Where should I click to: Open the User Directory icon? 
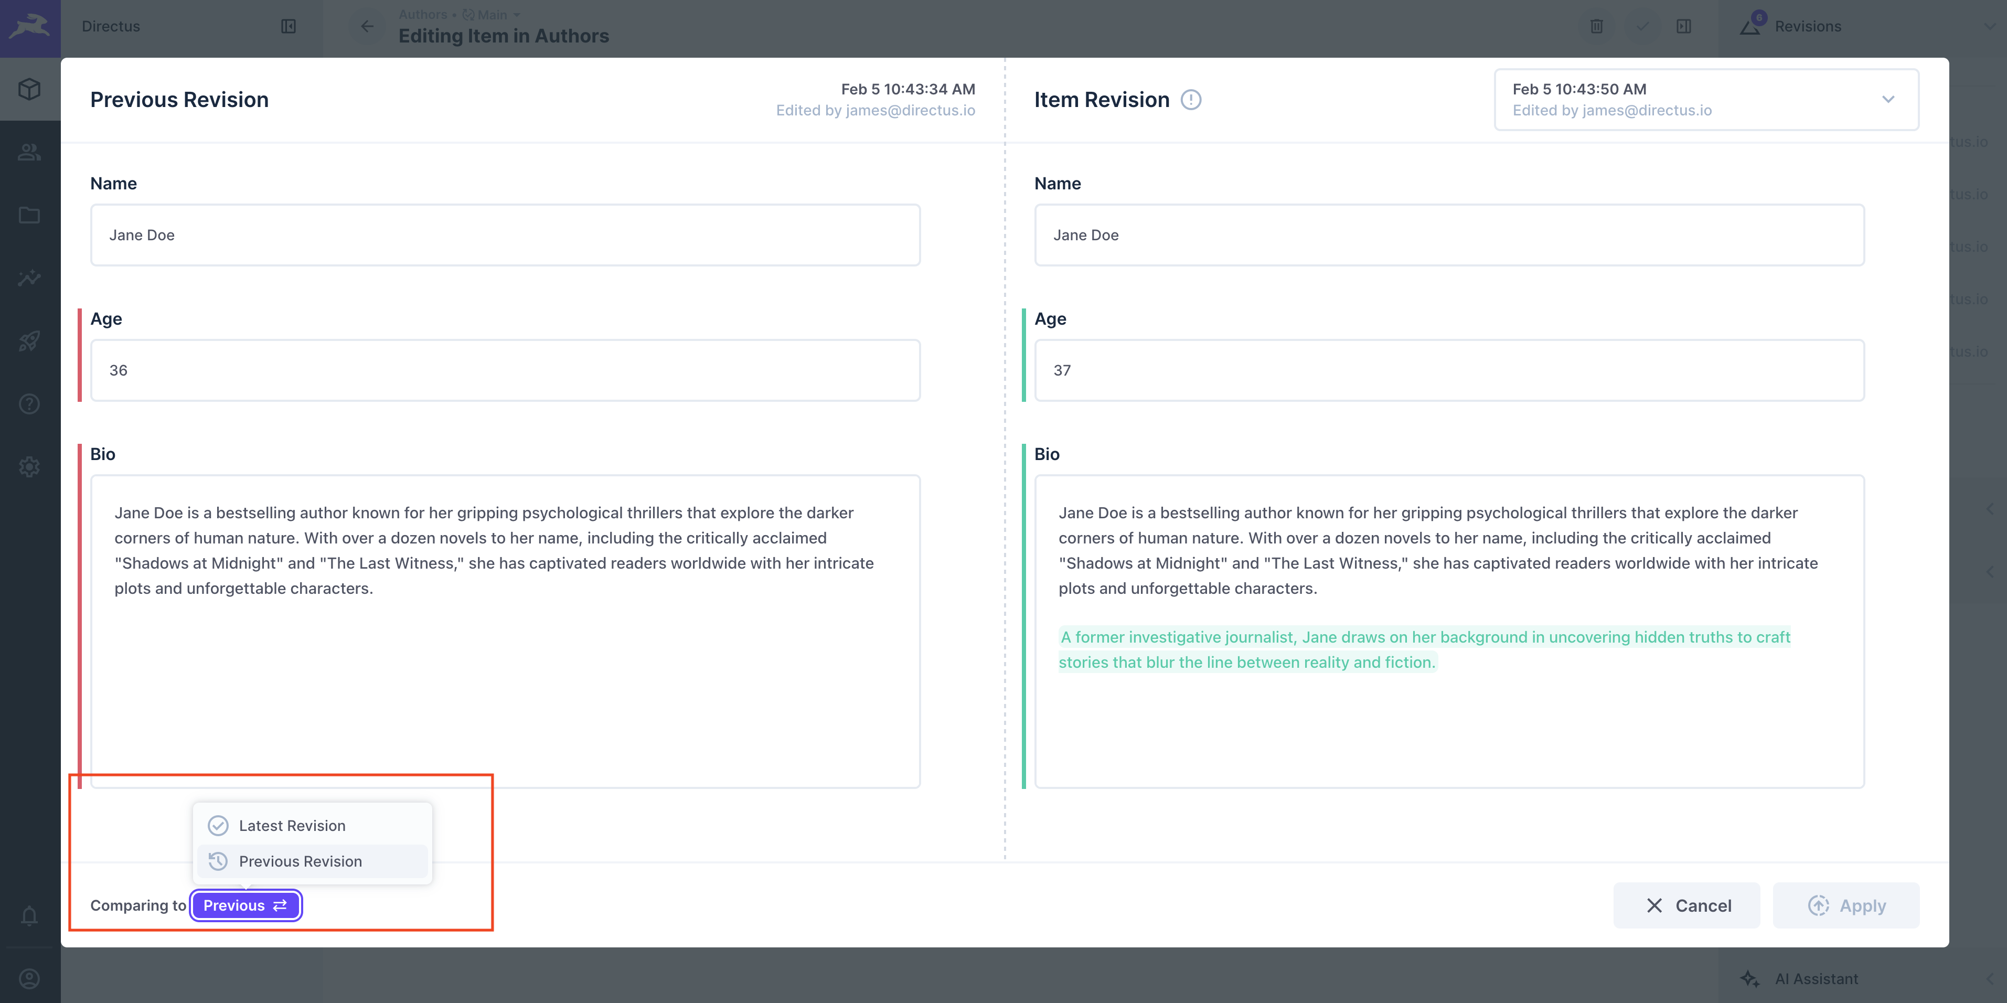29,152
